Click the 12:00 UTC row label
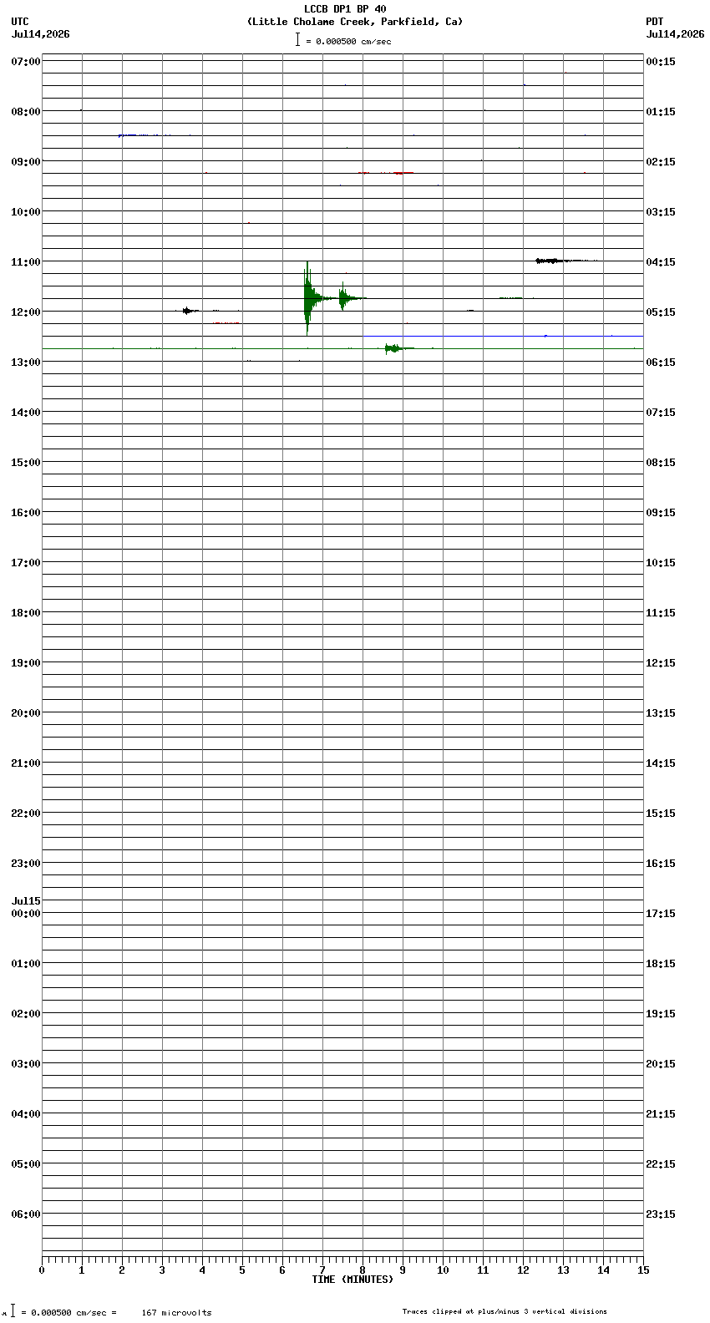This screenshot has height=1323, width=710. 25,312
